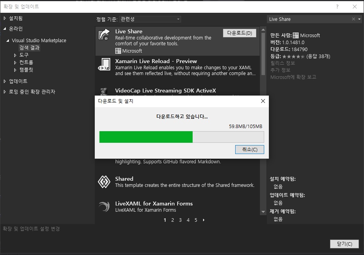Viewport: 364px width, 255px height.
Task: Go to results page 2
Action: 173,220
